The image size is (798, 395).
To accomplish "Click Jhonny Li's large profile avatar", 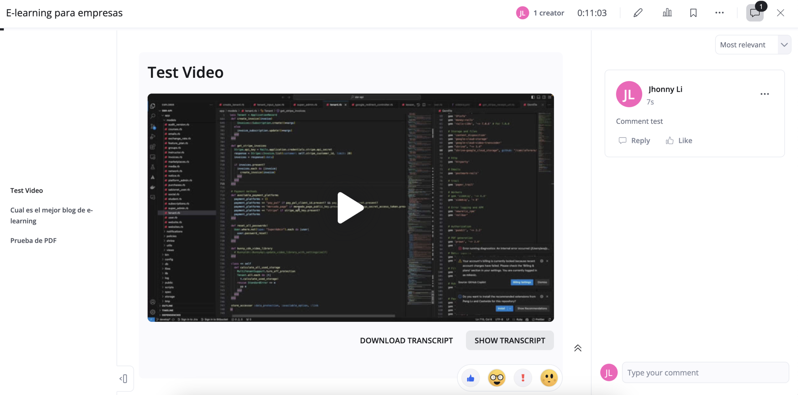I will tap(629, 94).
